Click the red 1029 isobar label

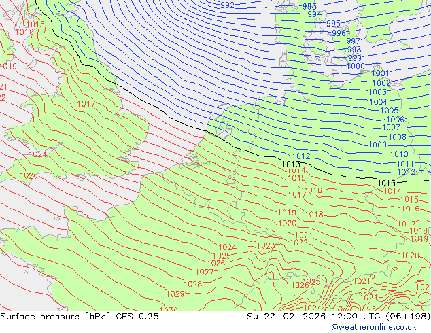coord(175,294)
